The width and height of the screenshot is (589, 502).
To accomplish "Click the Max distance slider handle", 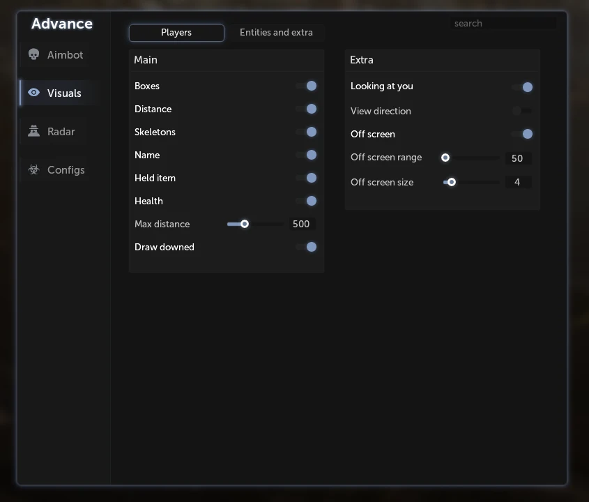I will [245, 224].
